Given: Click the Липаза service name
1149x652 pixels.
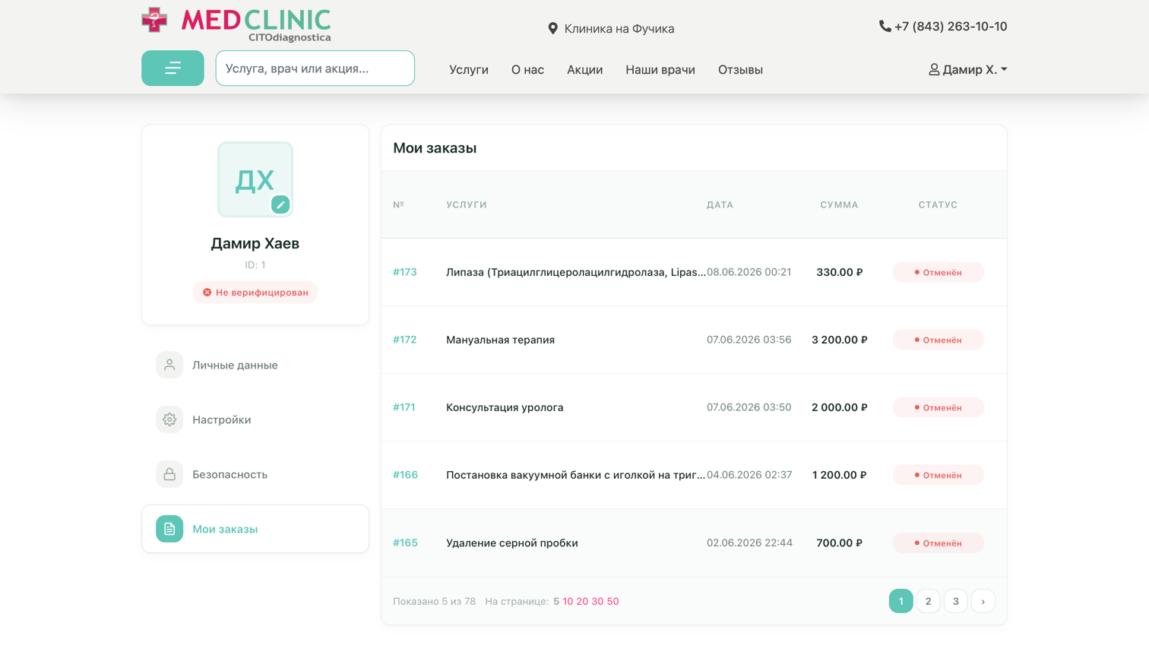Looking at the screenshot, I should coord(576,272).
